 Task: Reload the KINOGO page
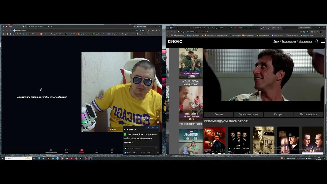[x=174, y=32]
